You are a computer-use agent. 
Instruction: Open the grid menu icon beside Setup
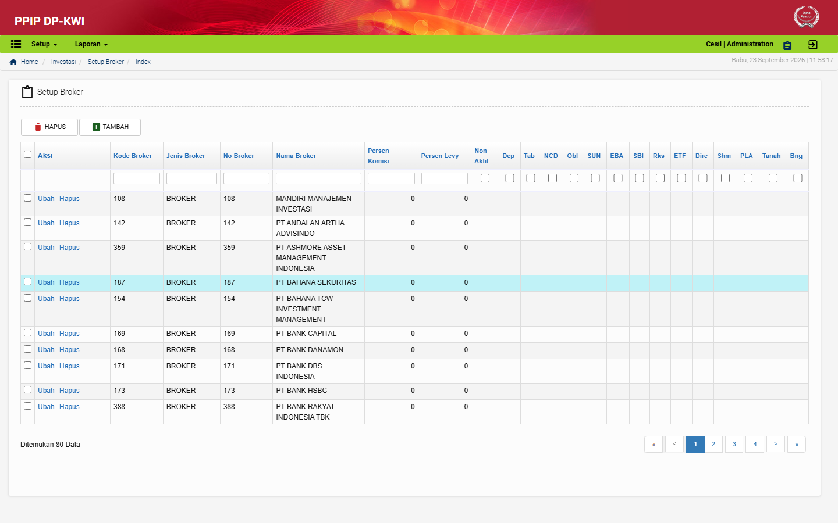pos(16,44)
